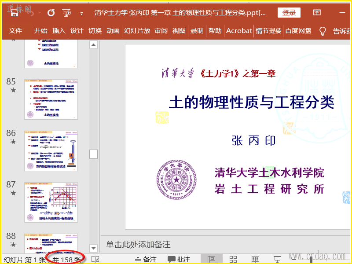Select slide 86 thumbnail
352x264 pixels.
[51, 151]
